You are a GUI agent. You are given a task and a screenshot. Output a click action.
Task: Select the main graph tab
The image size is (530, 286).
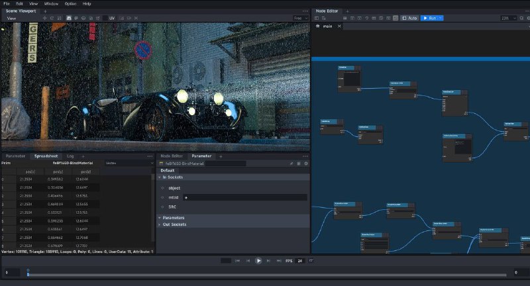click(327, 26)
